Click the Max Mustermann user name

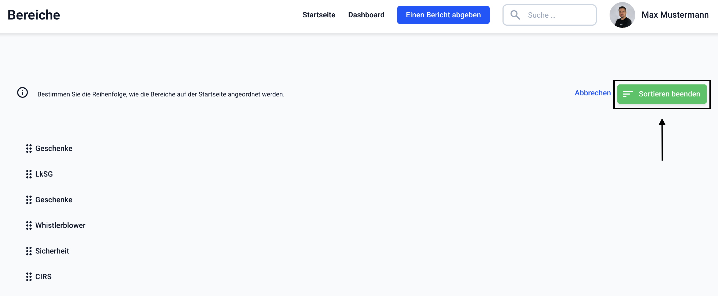coord(675,15)
